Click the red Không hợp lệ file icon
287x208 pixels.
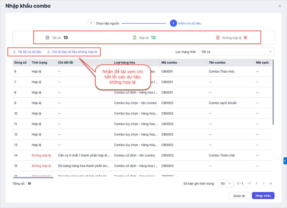point(218,38)
